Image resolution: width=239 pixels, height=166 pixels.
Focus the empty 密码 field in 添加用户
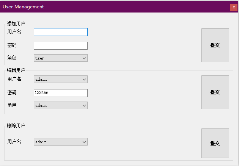(61, 45)
